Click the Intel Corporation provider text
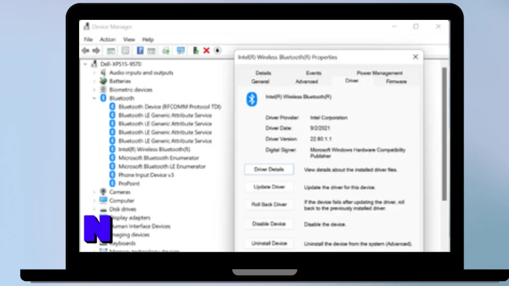The image size is (509, 286). click(x=329, y=118)
